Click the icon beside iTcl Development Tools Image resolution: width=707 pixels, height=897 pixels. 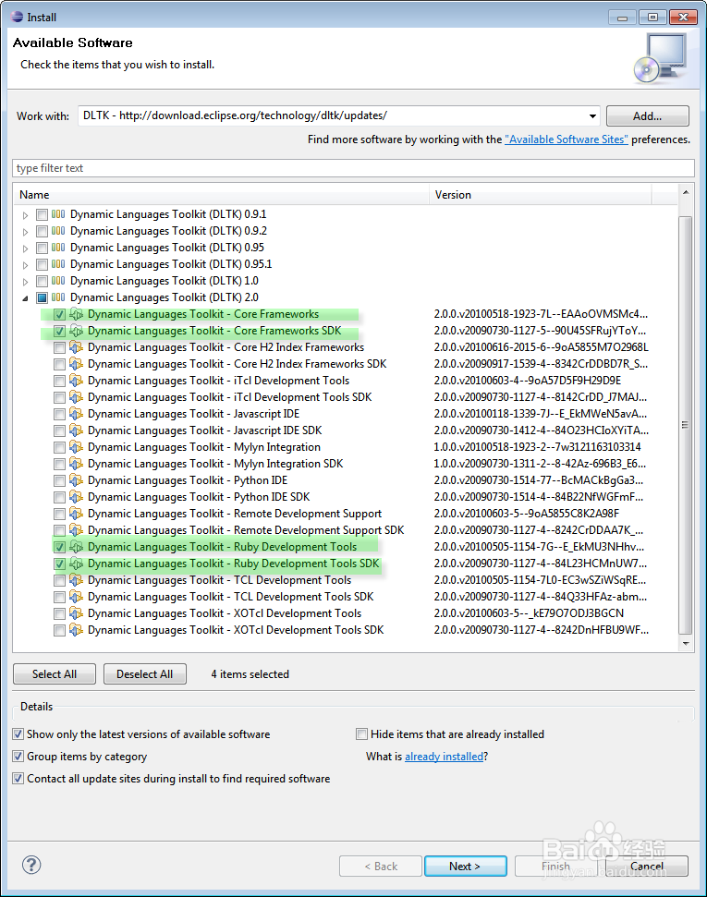76,381
